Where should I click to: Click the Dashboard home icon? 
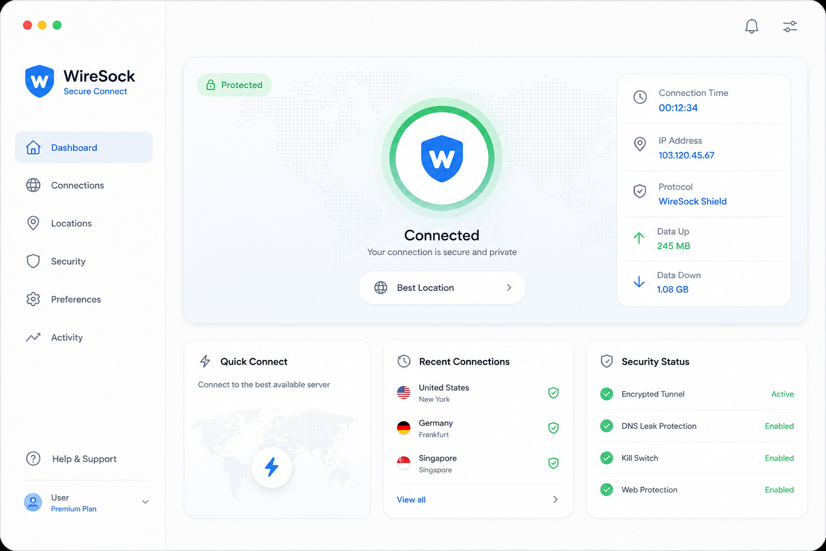33,147
